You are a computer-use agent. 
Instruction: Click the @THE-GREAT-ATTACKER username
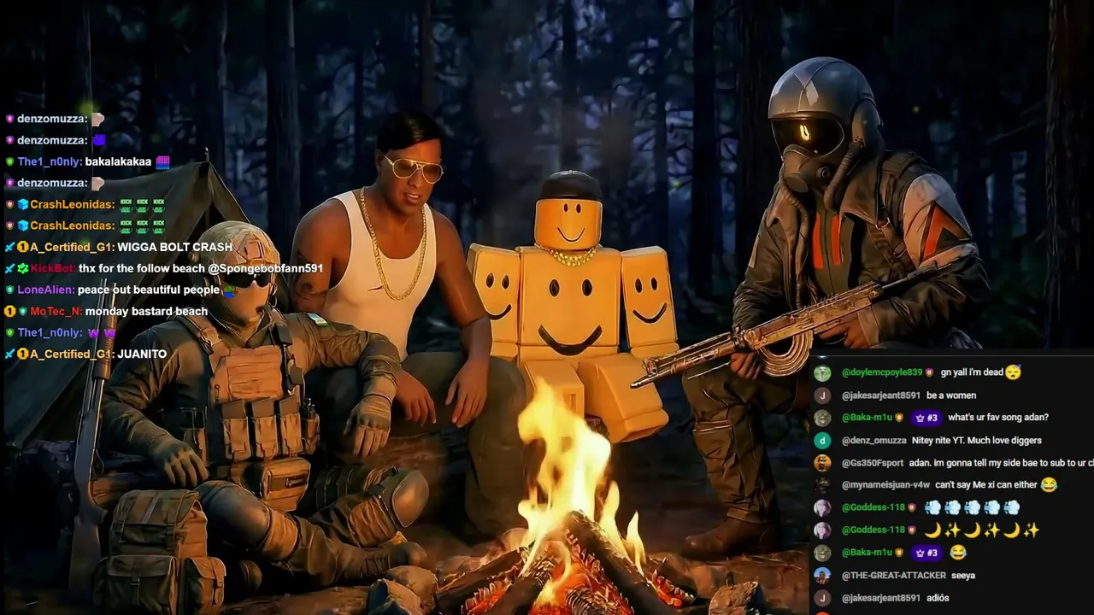(893, 576)
